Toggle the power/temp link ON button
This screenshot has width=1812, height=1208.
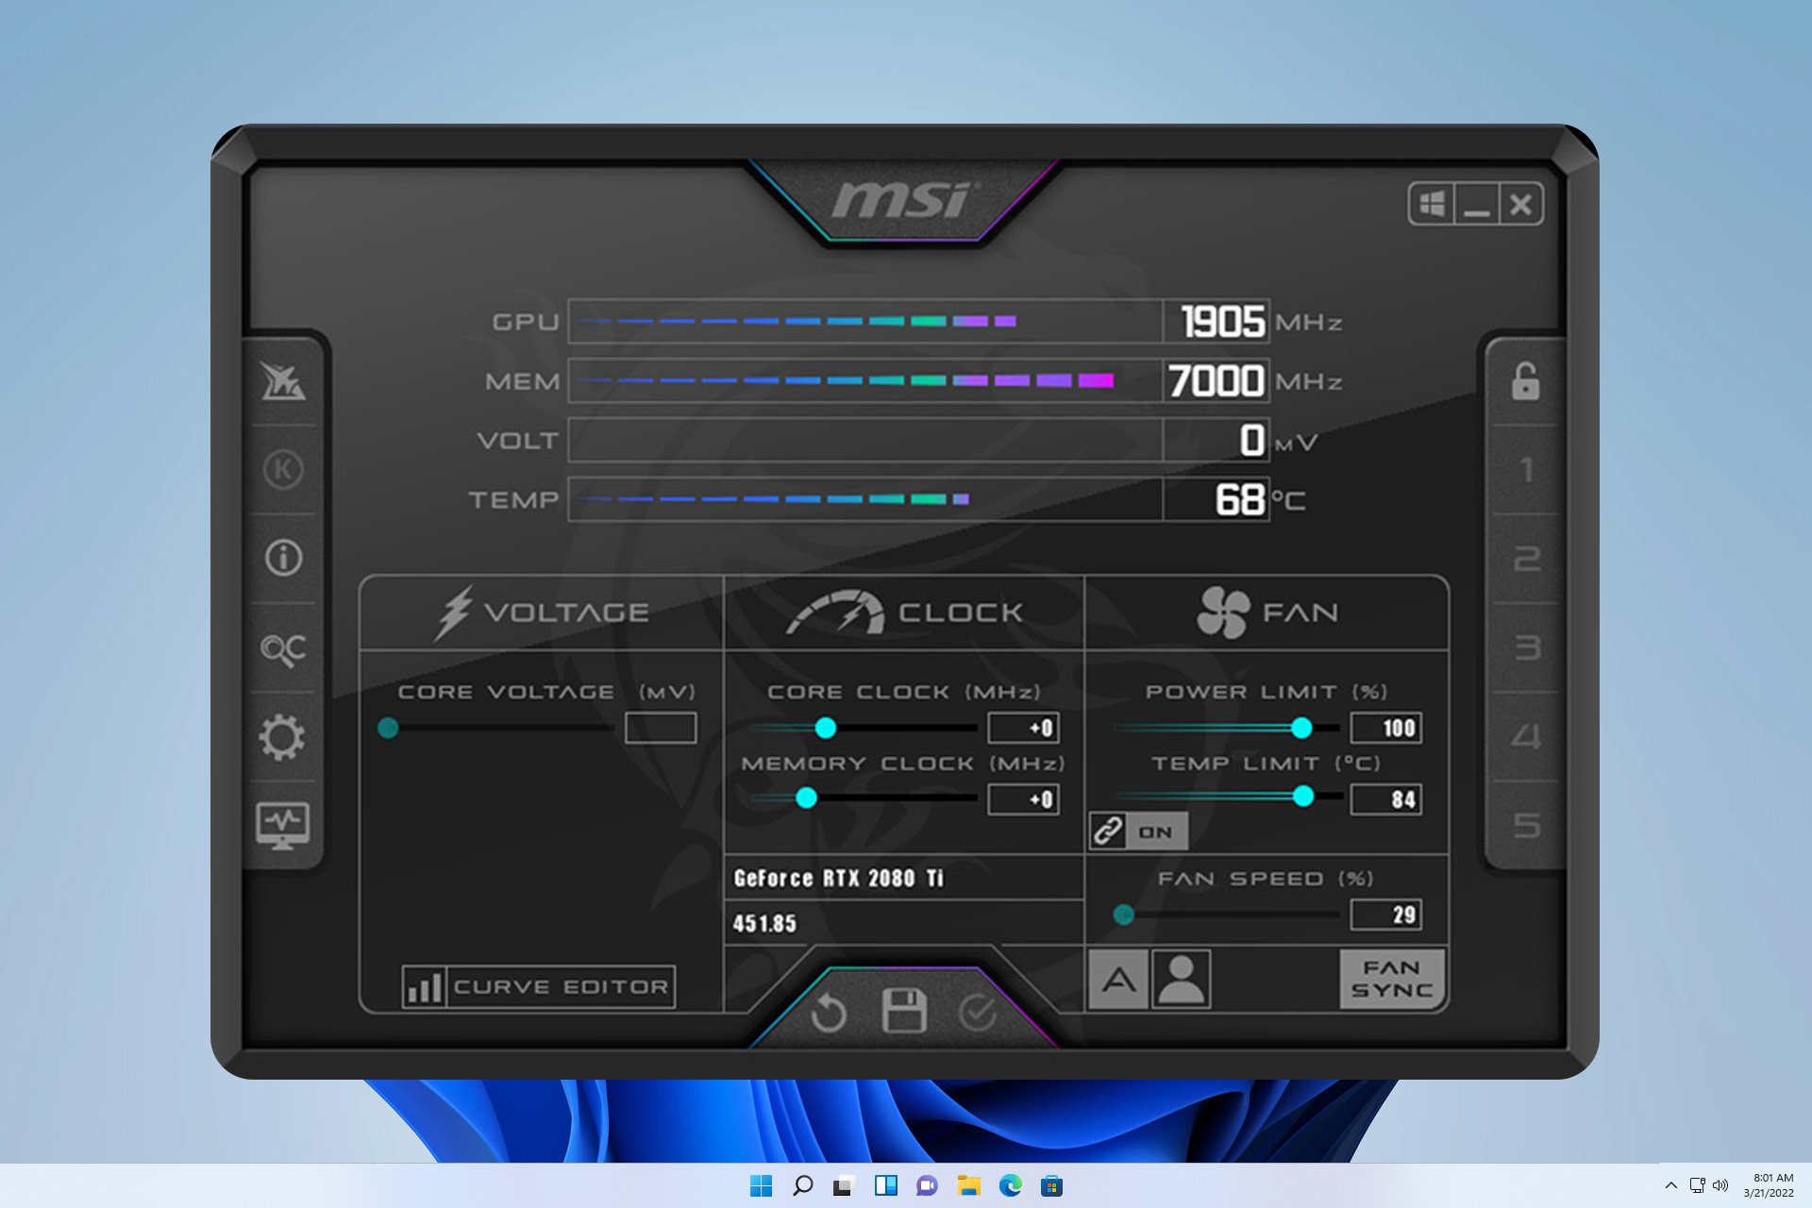point(1138,831)
